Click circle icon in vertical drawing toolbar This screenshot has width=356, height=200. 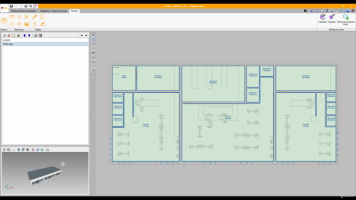pos(93,66)
